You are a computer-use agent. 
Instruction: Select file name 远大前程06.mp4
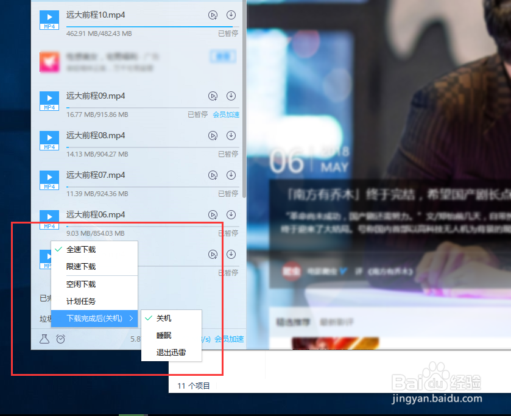(96, 215)
